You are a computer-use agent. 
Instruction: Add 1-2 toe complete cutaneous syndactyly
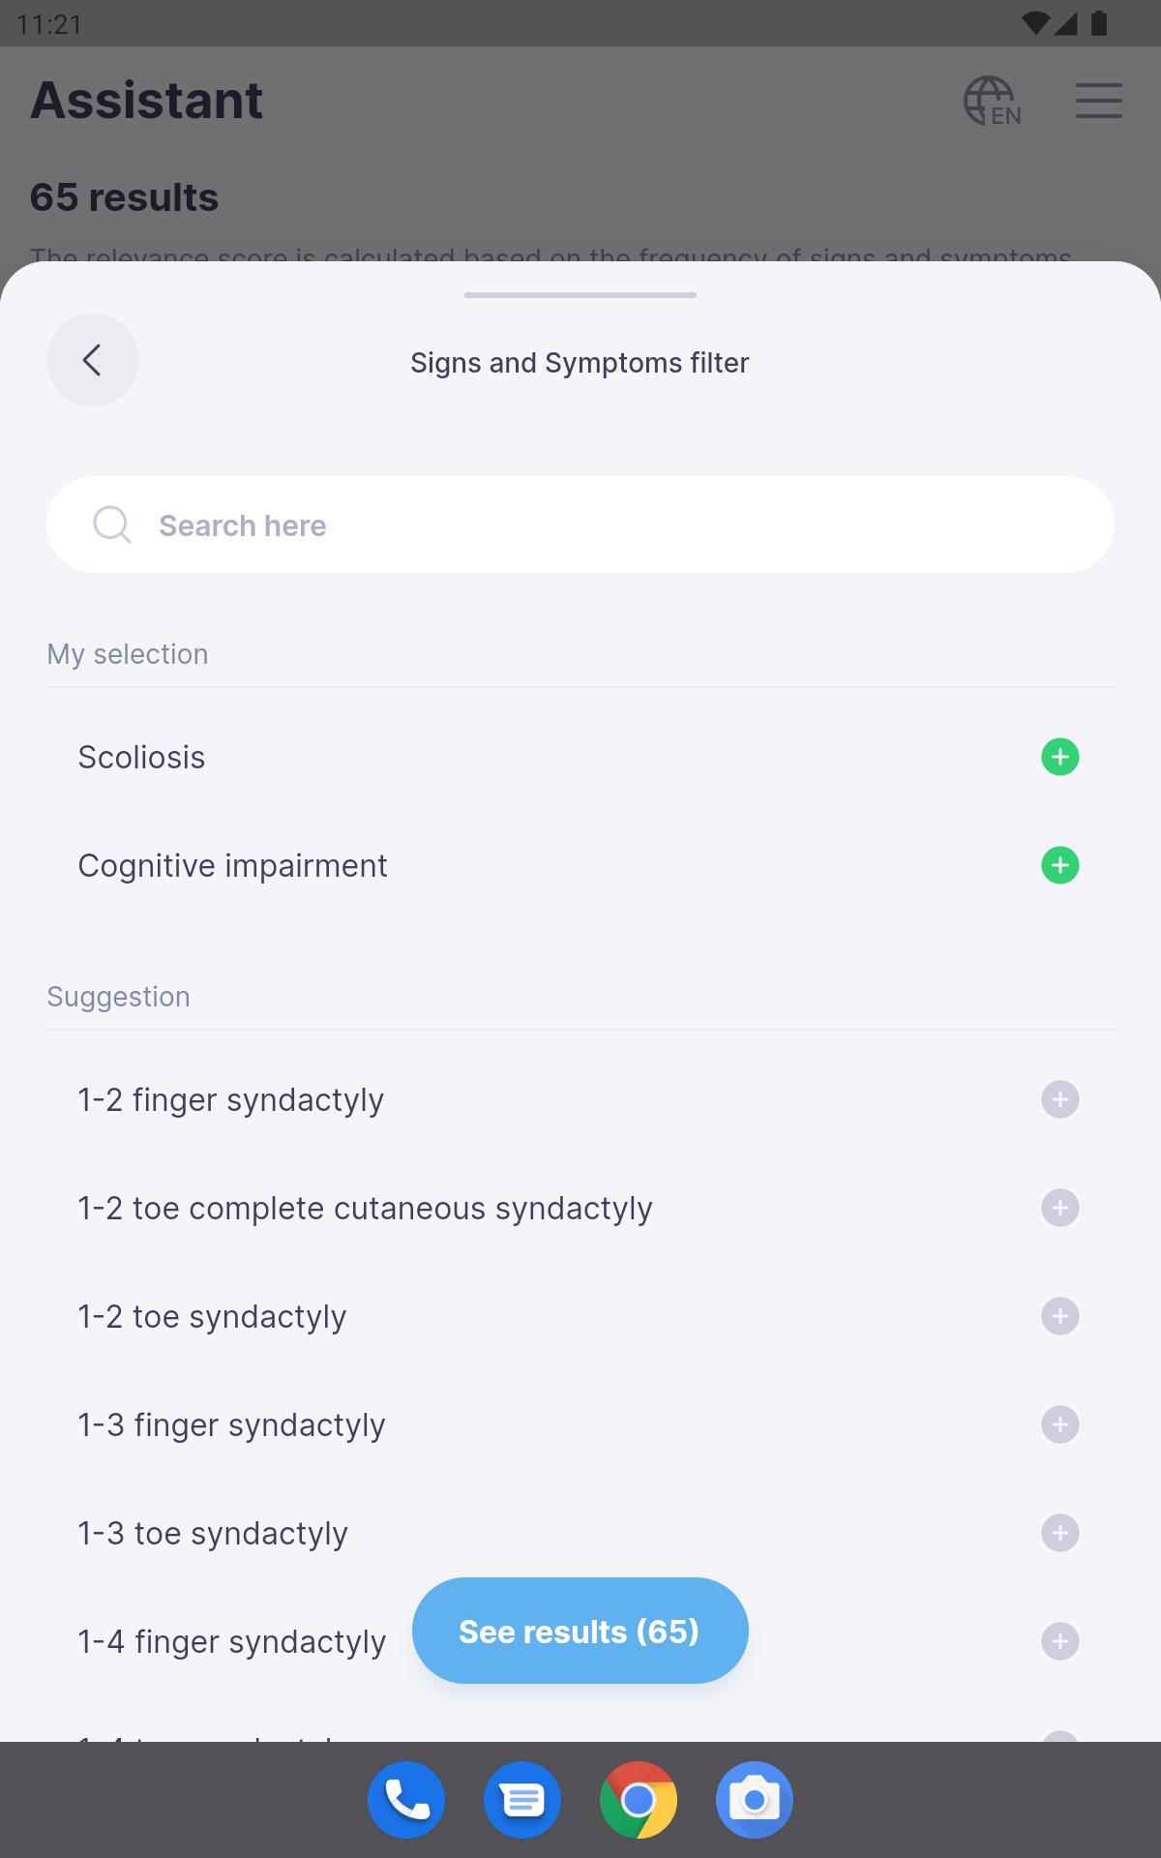[x=1059, y=1208]
